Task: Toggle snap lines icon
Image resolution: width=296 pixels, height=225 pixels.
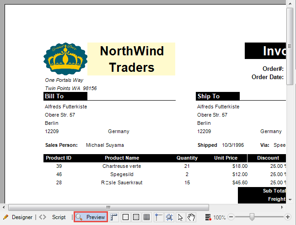Action: 159,217
